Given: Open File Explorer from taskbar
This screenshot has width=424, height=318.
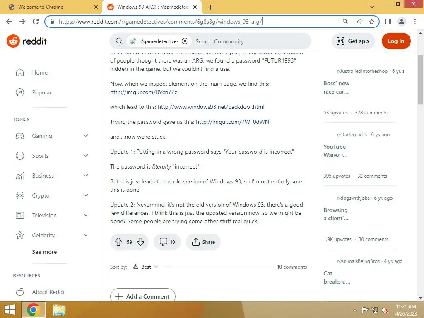Looking at the screenshot, I should click(x=59, y=310).
